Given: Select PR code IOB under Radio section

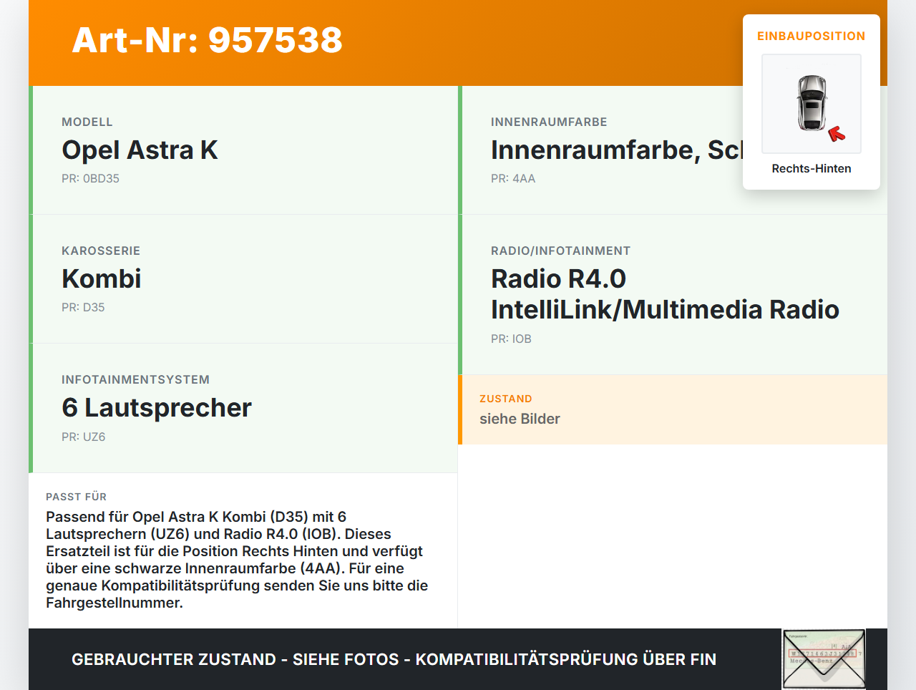Looking at the screenshot, I should coord(511,339).
